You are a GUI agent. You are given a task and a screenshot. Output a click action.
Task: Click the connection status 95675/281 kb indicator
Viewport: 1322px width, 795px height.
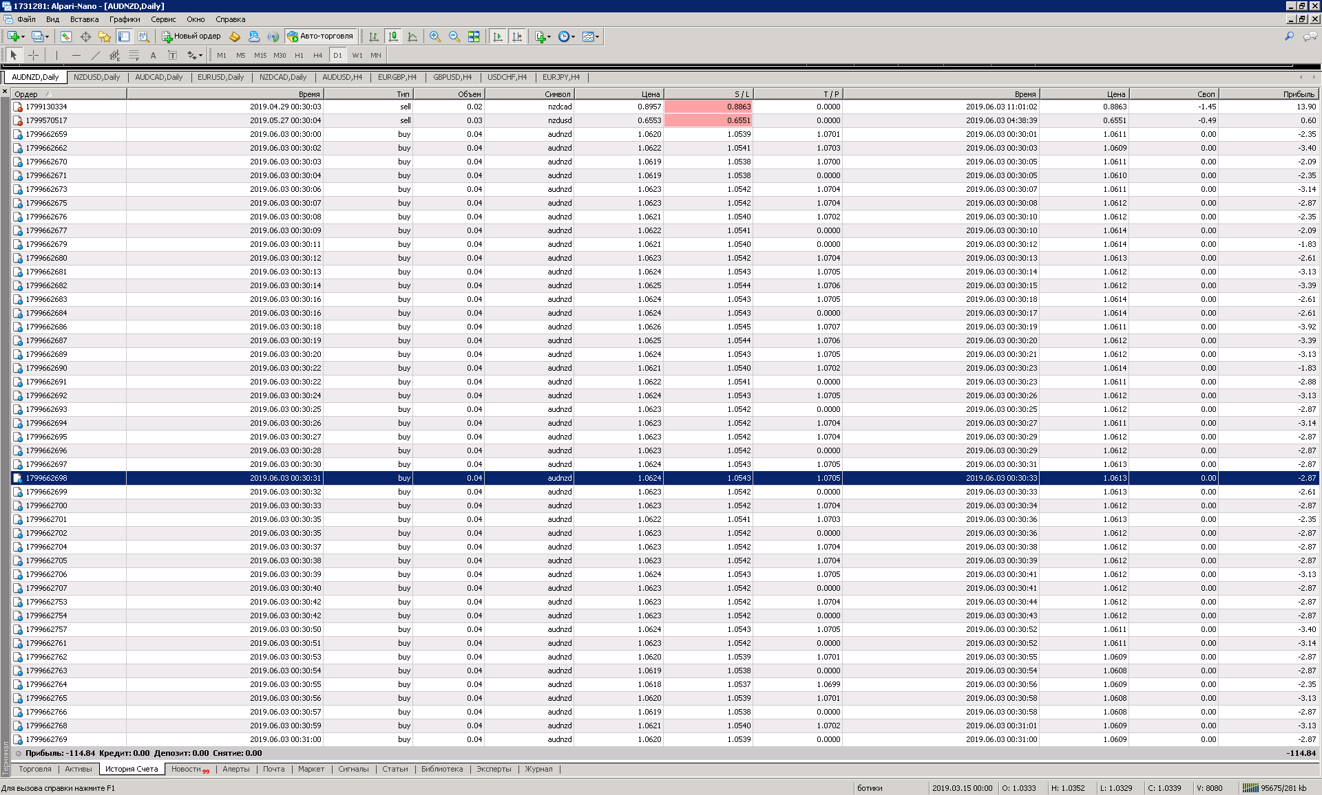coord(1279,788)
